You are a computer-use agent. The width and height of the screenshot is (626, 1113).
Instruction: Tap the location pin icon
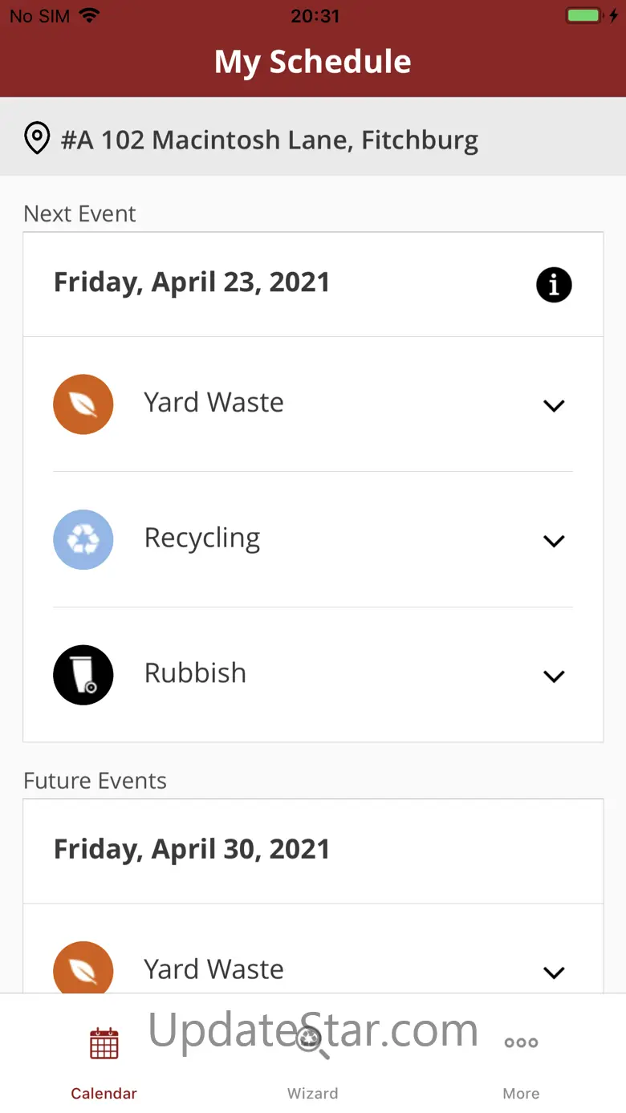37,139
